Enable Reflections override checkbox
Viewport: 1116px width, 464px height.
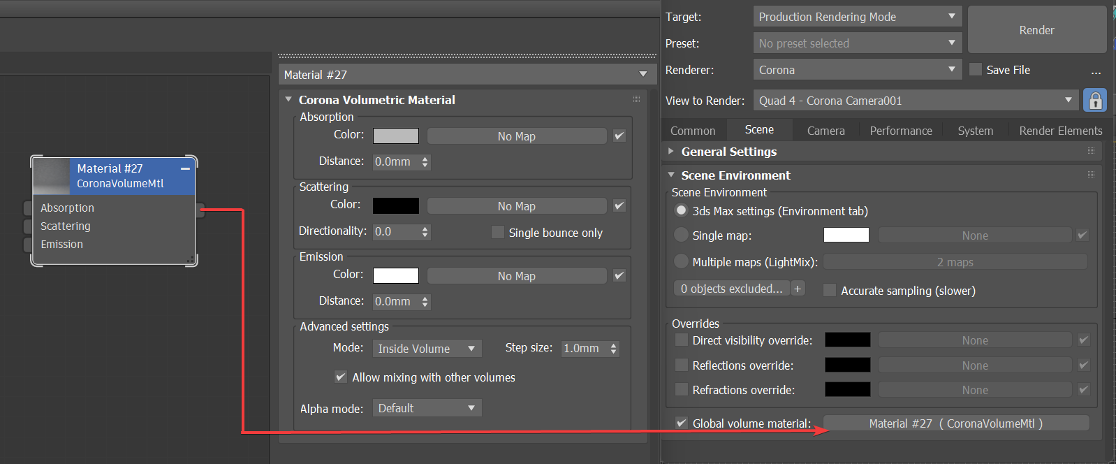pos(682,365)
